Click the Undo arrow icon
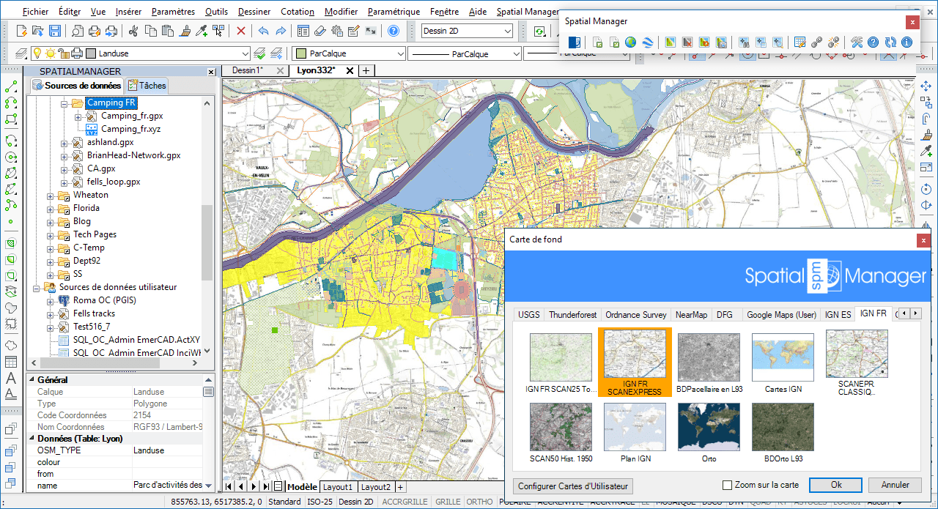The width and height of the screenshot is (938, 509). (x=263, y=31)
